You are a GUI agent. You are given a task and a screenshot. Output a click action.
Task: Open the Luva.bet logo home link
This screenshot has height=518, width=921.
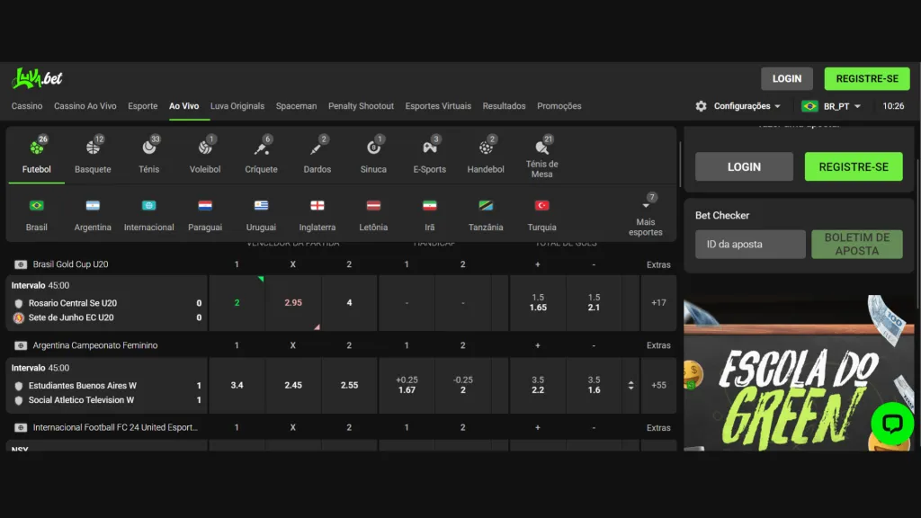pyautogui.click(x=37, y=78)
